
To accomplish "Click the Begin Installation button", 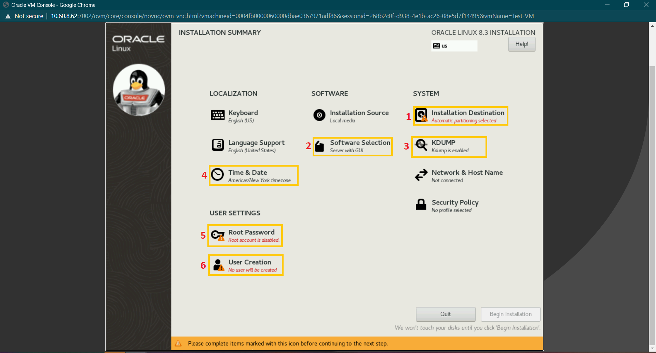I will (510, 314).
